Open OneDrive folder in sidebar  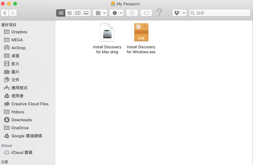click(27, 128)
